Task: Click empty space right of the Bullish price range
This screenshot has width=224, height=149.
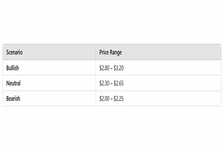Action: click(171, 68)
